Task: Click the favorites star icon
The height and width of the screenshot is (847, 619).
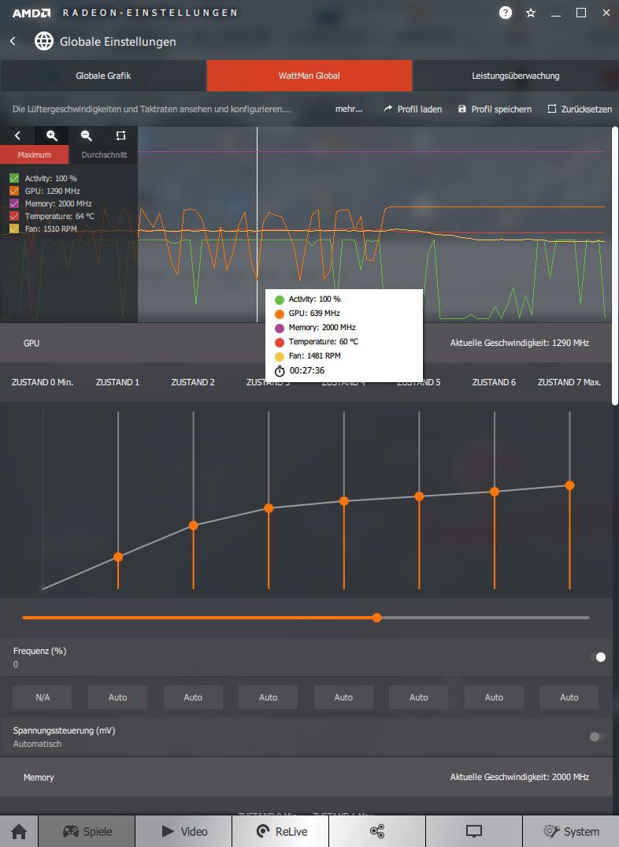Action: 531,13
